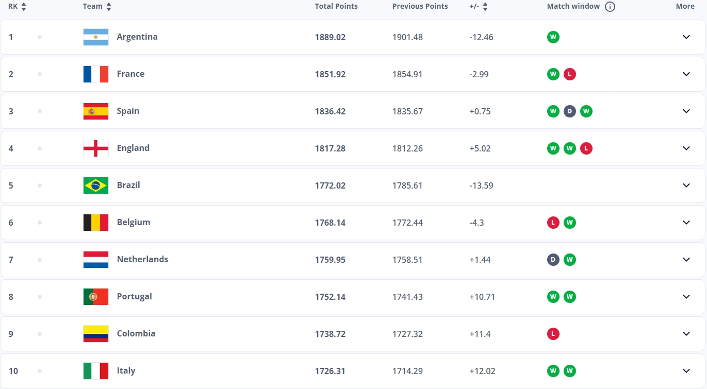This screenshot has width=707, height=389.
Task: Sort the table by RK column arrows
Action: [x=24, y=7]
